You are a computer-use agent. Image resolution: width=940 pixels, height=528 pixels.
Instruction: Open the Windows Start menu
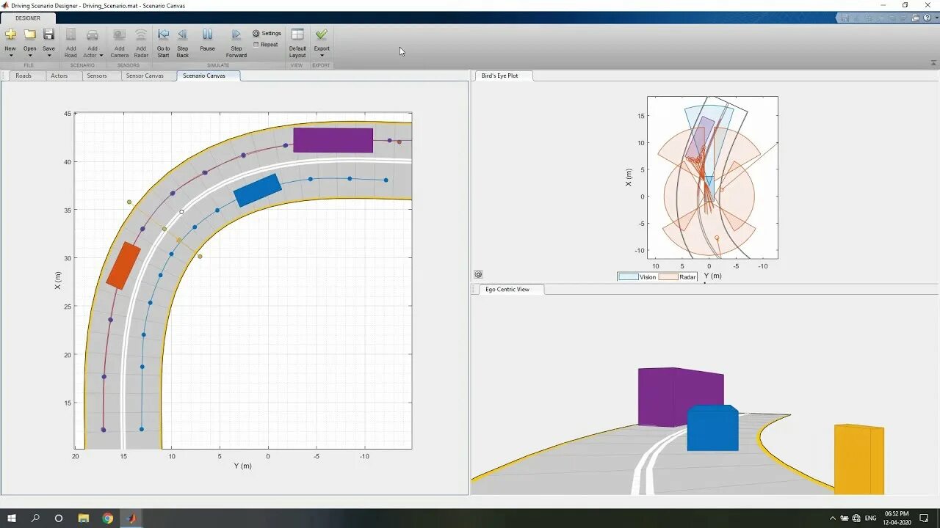[x=12, y=518]
